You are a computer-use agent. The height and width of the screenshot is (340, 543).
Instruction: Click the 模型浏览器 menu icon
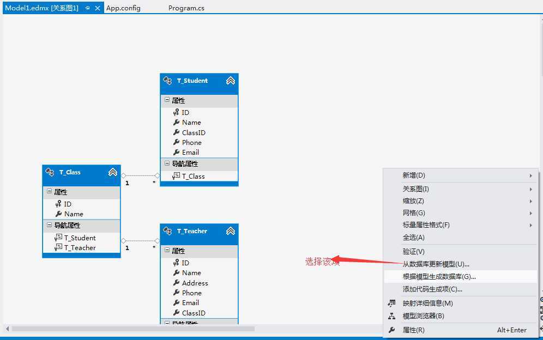click(x=391, y=316)
